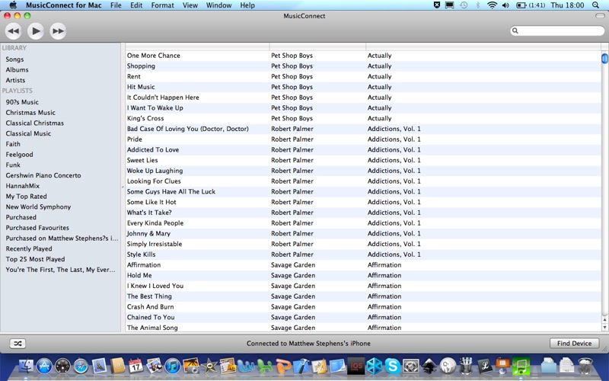
Task: Open the Help menu
Action: [x=247, y=5]
